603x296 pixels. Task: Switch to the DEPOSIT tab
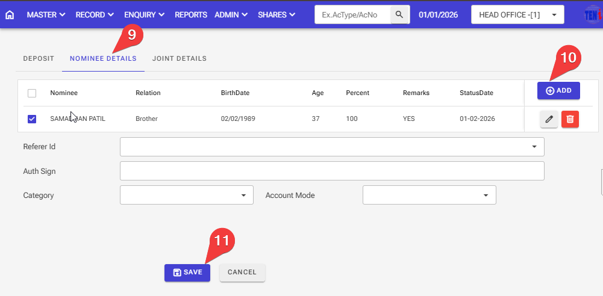tap(39, 59)
